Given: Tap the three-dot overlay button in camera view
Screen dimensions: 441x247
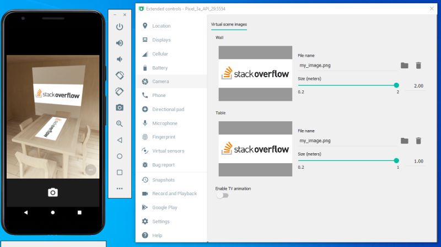Looking at the screenshot, I should (90, 170).
